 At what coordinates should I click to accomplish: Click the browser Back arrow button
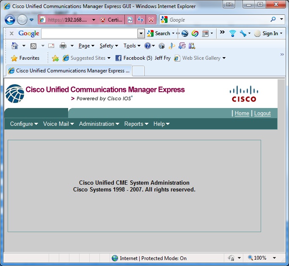click(x=10, y=19)
